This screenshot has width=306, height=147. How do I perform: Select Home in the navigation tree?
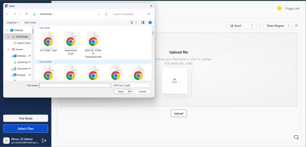[17, 49]
